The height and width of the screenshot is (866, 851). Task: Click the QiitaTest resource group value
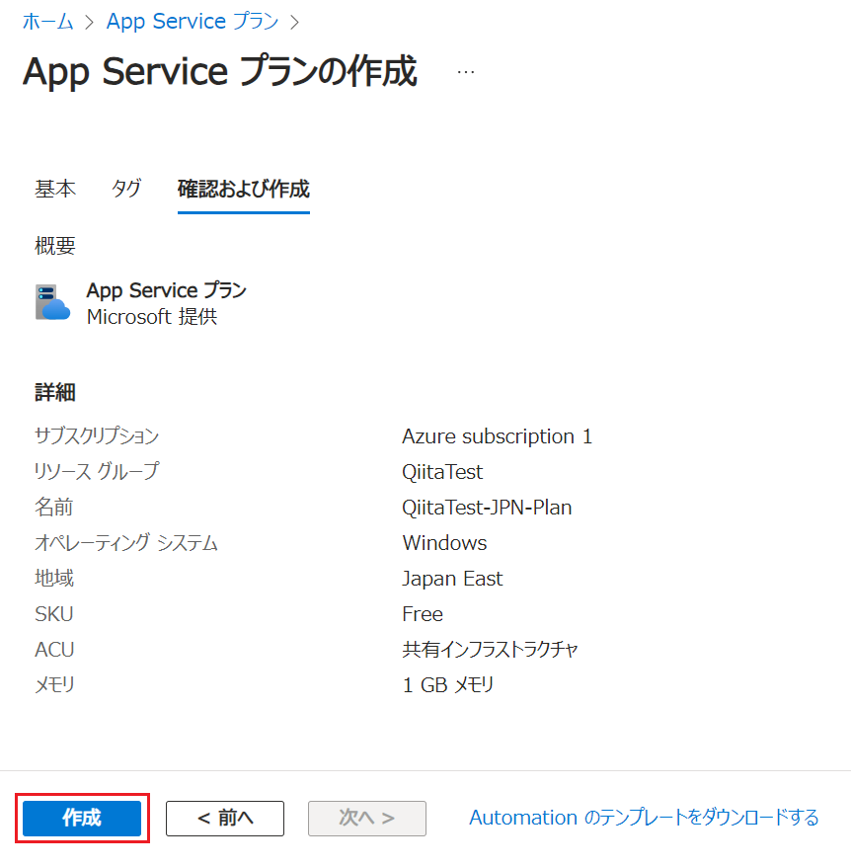(442, 472)
